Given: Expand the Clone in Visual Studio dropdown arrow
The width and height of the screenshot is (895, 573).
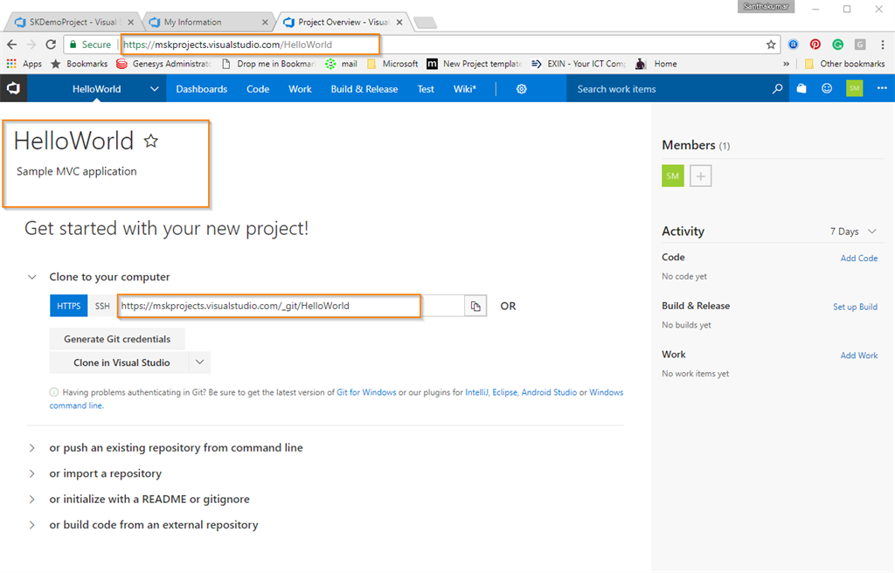Looking at the screenshot, I should [200, 362].
